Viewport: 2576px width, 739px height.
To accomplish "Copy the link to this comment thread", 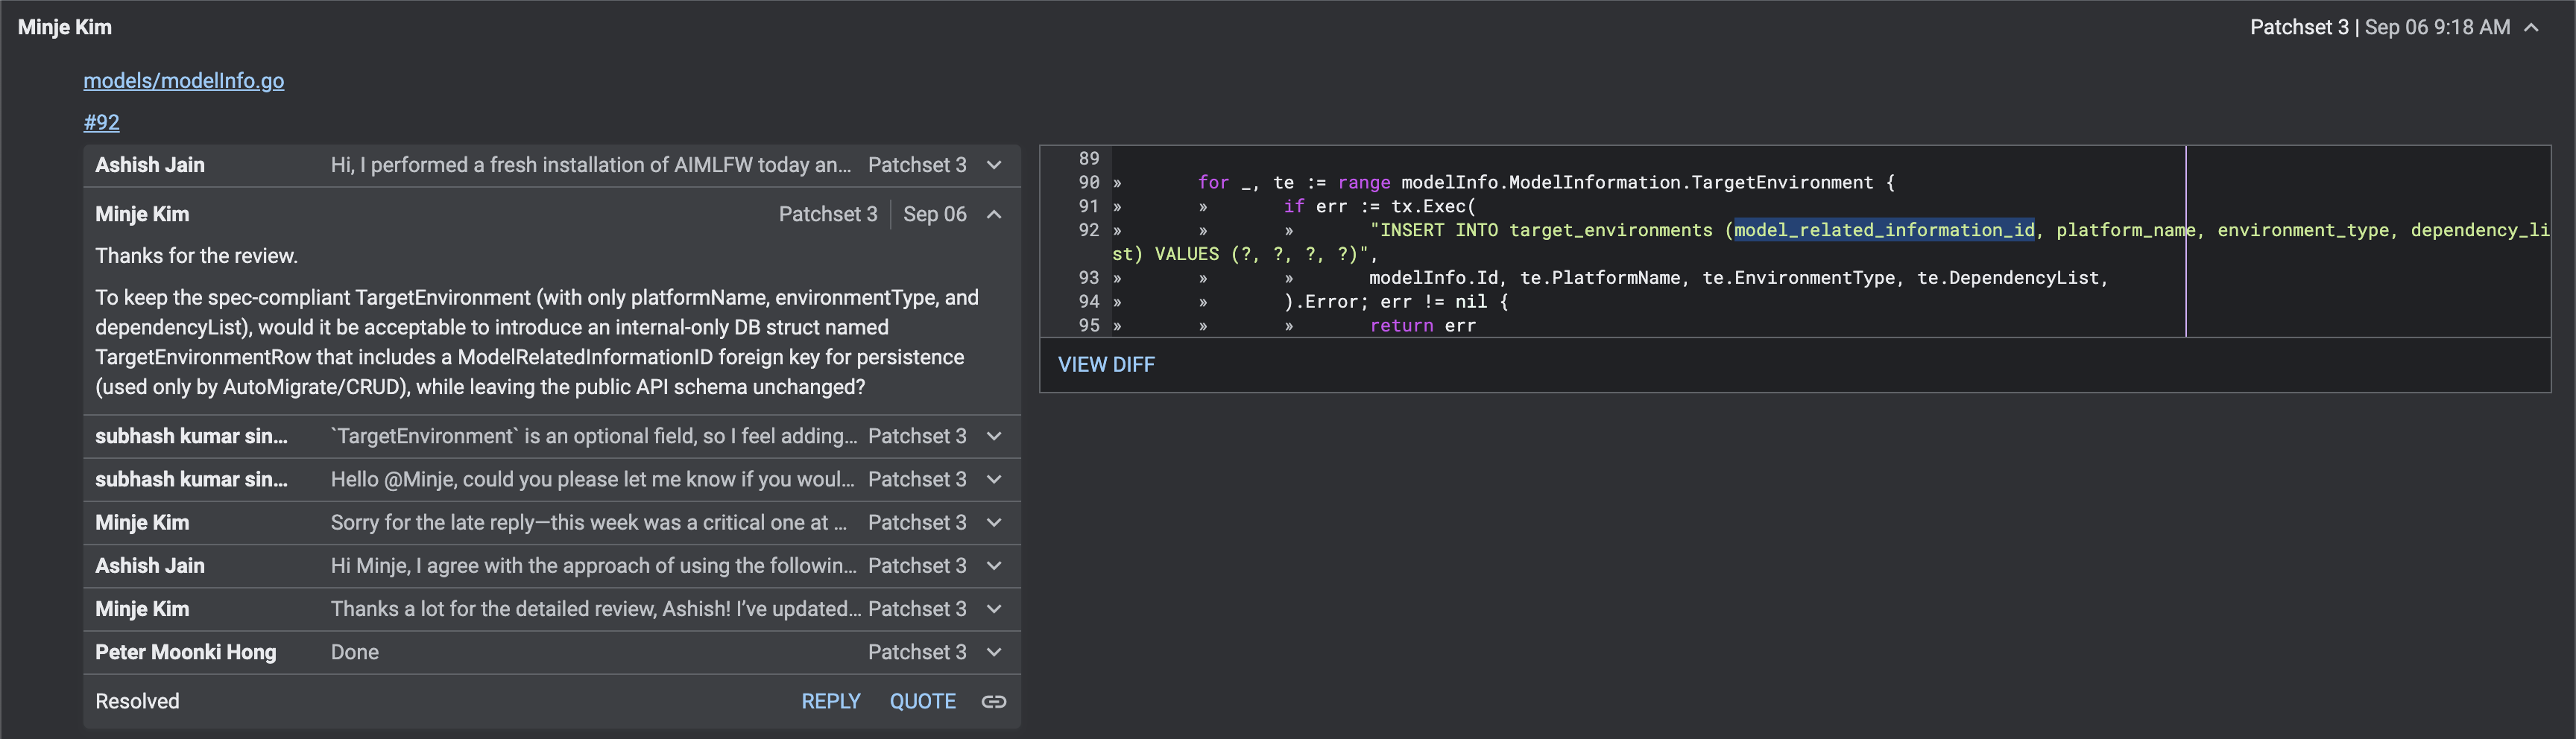I will pos(993,701).
